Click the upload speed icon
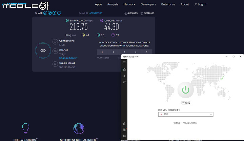The image size is (244, 141). point(102,20)
